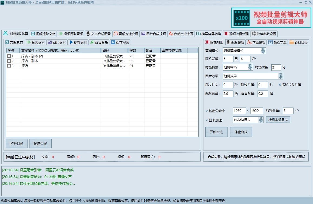Click the 配音音量 input field

[x=228, y=93]
